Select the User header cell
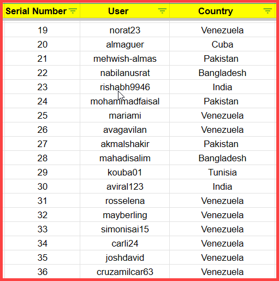The width and height of the screenshot is (279, 281). [x=124, y=11]
